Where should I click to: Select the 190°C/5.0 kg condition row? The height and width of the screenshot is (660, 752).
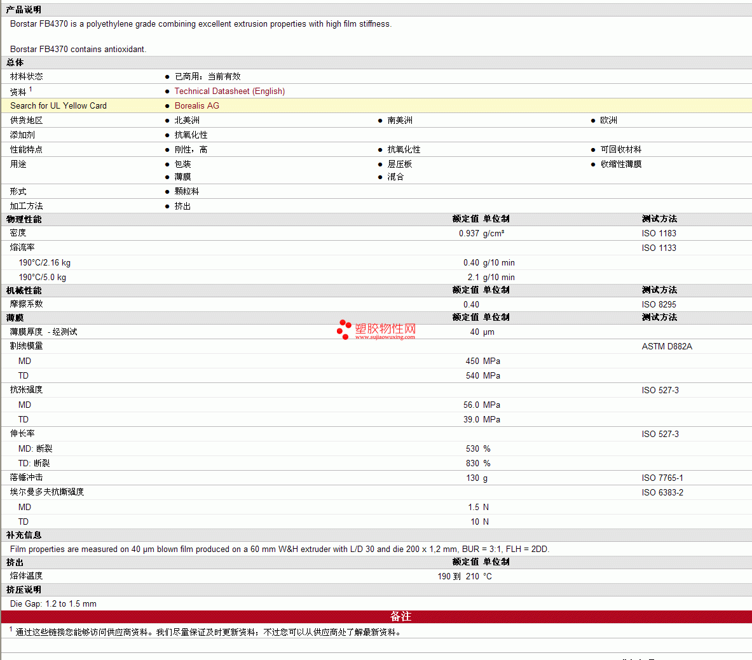click(42, 278)
